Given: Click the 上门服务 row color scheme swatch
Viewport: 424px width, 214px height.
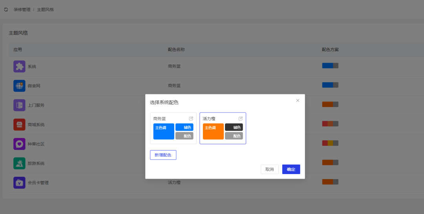Looking at the screenshot, I should pyautogui.click(x=330, y=104).
